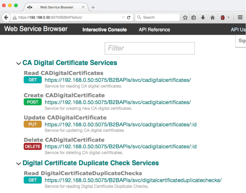Click the Update CADigitalCertificate heading
Screen dimensions: 246x193
(x=65, y=117)
